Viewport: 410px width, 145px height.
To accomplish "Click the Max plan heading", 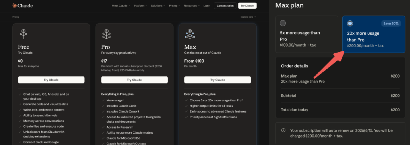I will (289, 5).
